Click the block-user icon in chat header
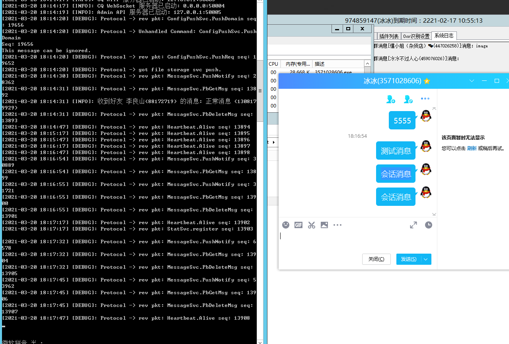The height and width of the screenshot is (344, 509). tap(408, 99)
